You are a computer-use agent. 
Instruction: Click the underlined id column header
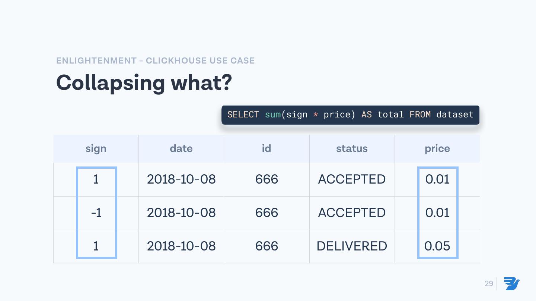[x=267, y=149]
